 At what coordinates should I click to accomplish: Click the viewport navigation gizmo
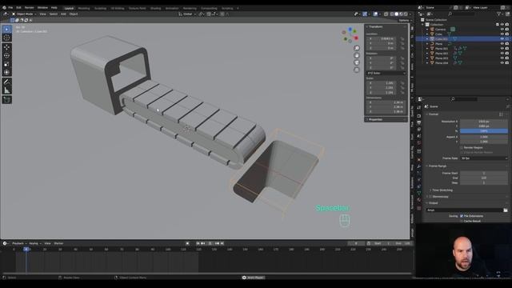(x=350, y=35)
